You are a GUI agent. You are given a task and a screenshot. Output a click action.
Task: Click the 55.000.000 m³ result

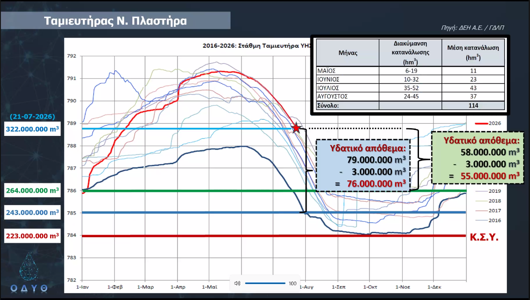tap(490, 176)
